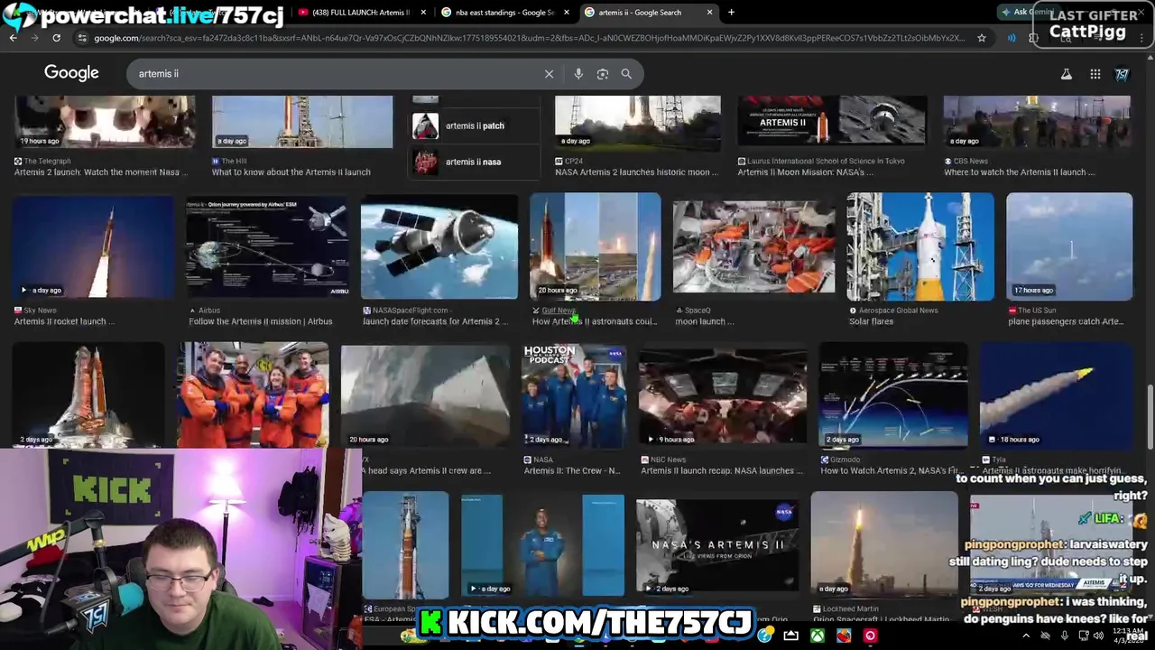
Task: Open the Sky News rocket launch thumbnail
Action: pos(94,246)
